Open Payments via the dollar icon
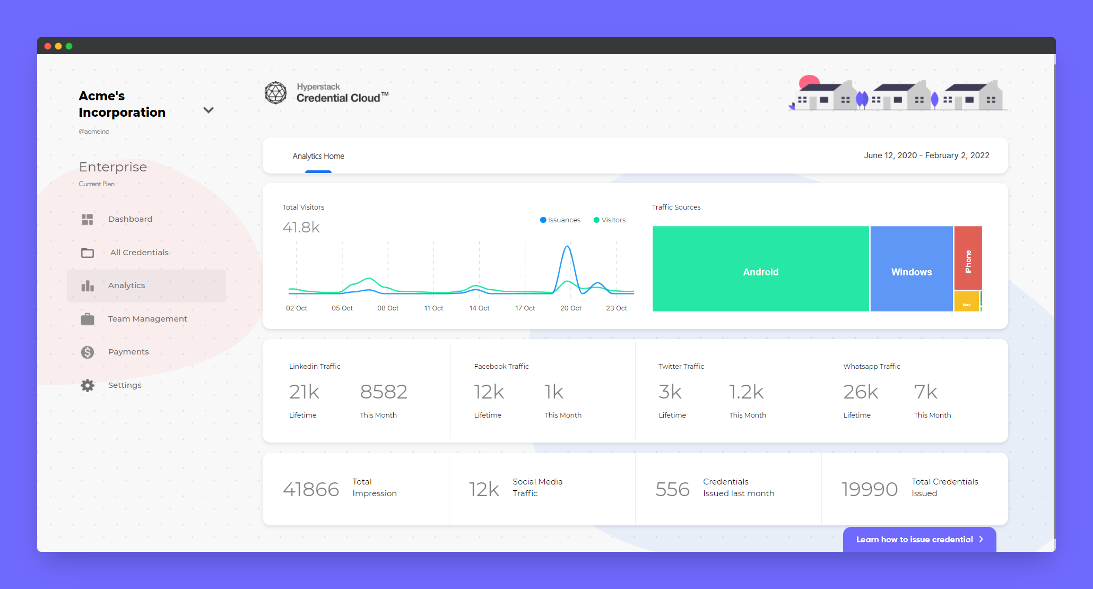The width and height of the screenshot is (1093, 589). 88,352
